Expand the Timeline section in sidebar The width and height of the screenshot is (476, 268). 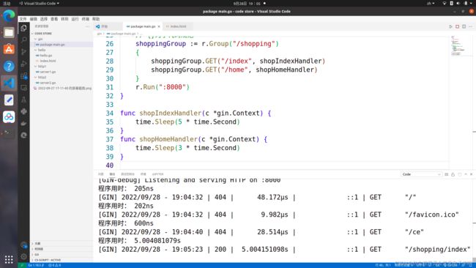point(62,249)
